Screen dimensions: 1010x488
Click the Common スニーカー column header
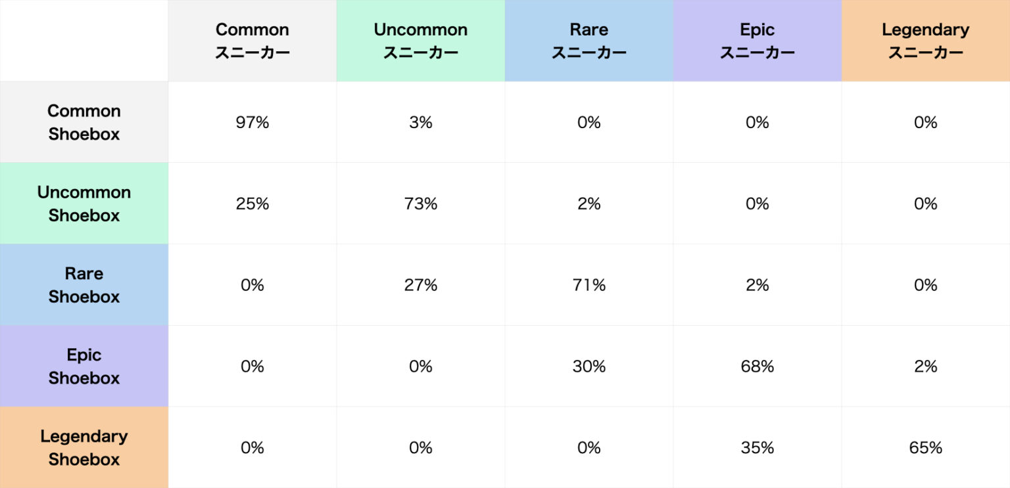(252, 41)
